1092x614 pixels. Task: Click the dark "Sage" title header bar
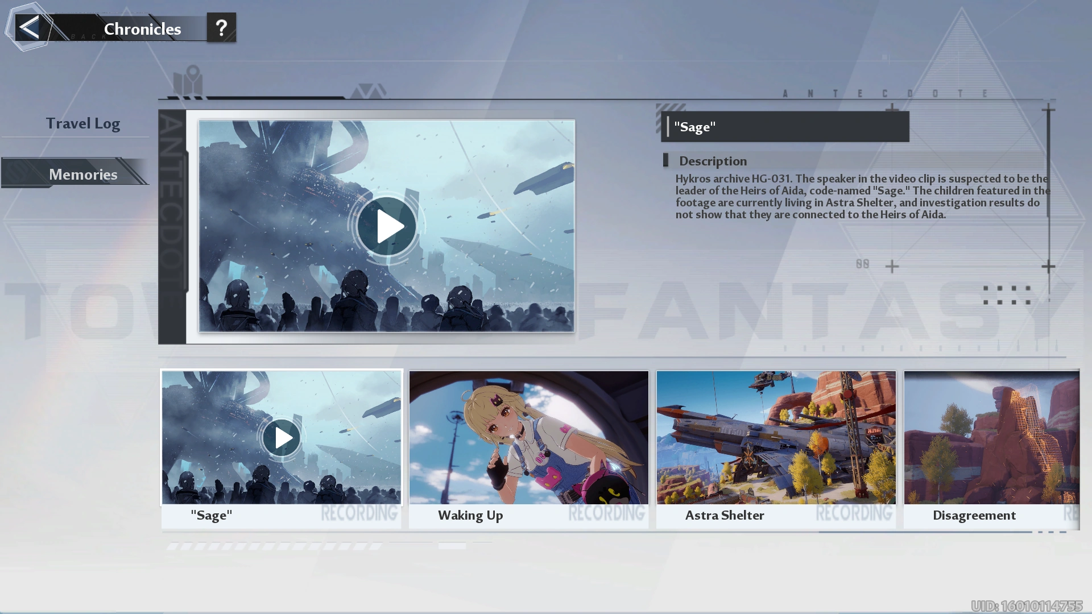click(x=785, y=126)
